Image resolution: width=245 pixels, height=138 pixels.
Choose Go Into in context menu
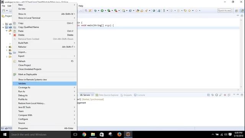44,9
